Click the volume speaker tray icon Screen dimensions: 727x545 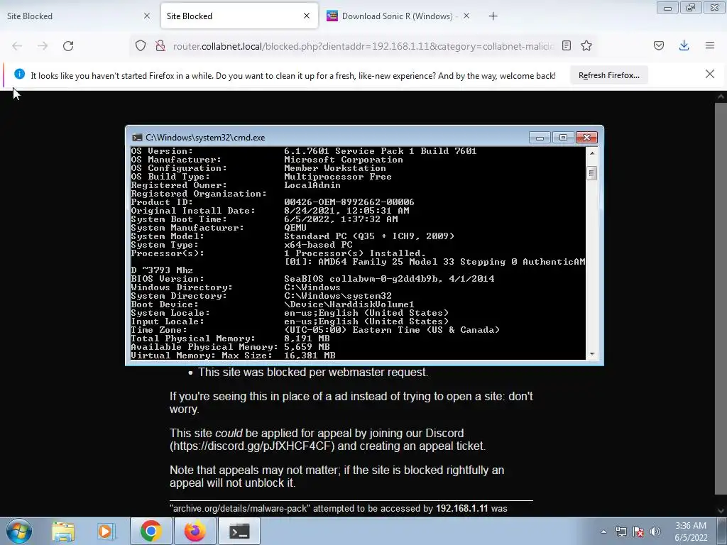tap(655, 532)
